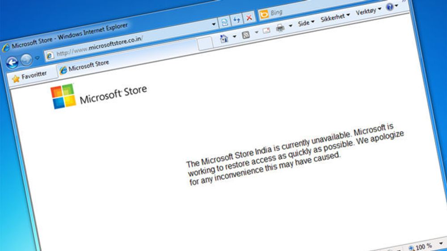Open a new tab with blank tab button
The width and height of the screenshot is (447, 251).
pos(205,44)
